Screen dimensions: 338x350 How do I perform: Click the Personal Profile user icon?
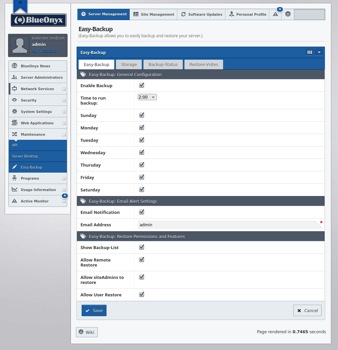pyautogui.click(x=231, y=14)
